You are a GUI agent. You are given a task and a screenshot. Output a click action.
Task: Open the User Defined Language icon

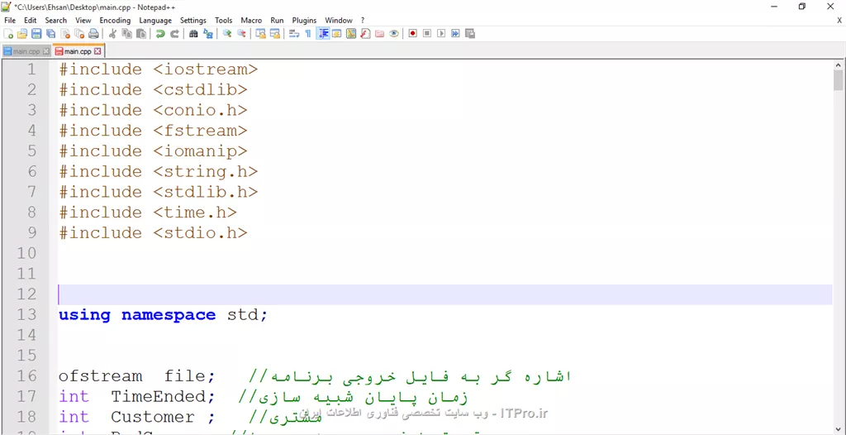click(x=337, y=34)
